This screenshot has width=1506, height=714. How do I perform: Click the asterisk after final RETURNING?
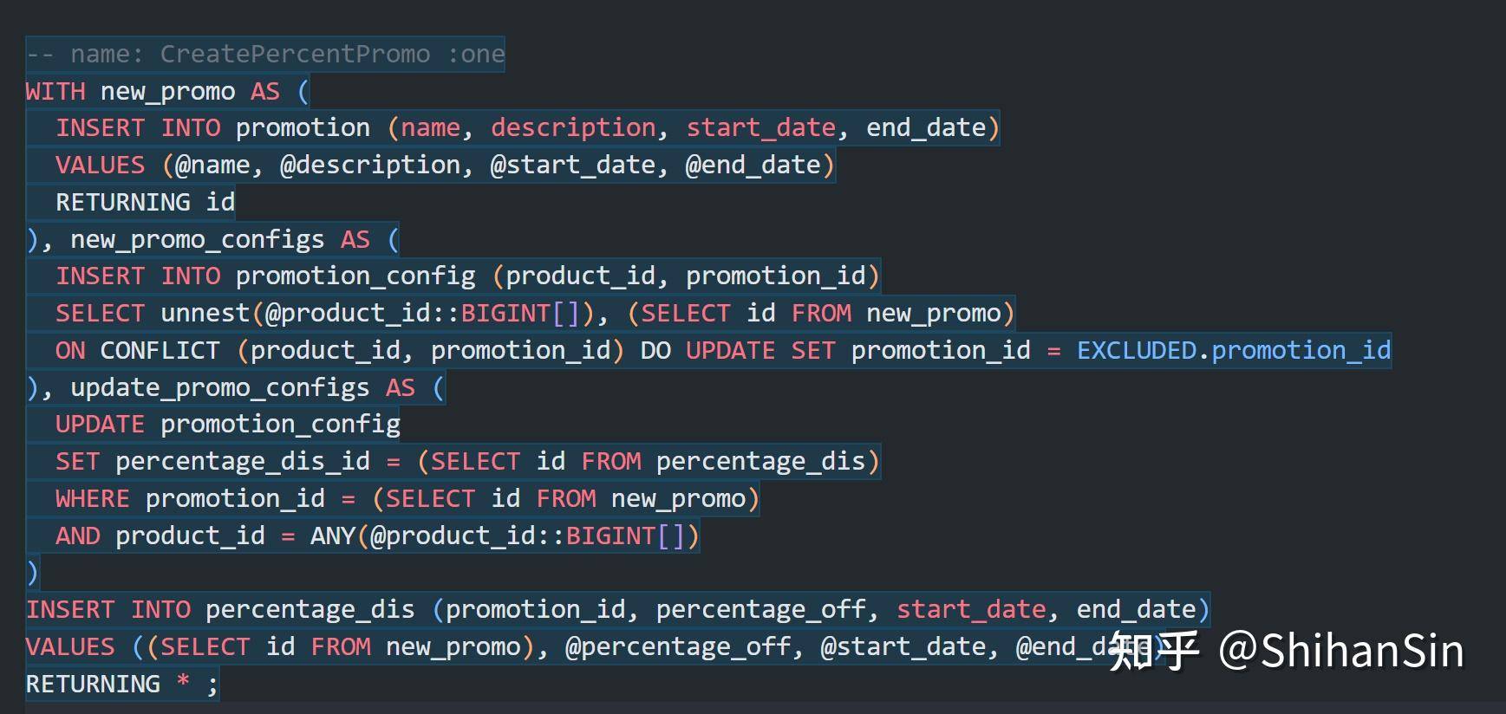click(183, 682)
